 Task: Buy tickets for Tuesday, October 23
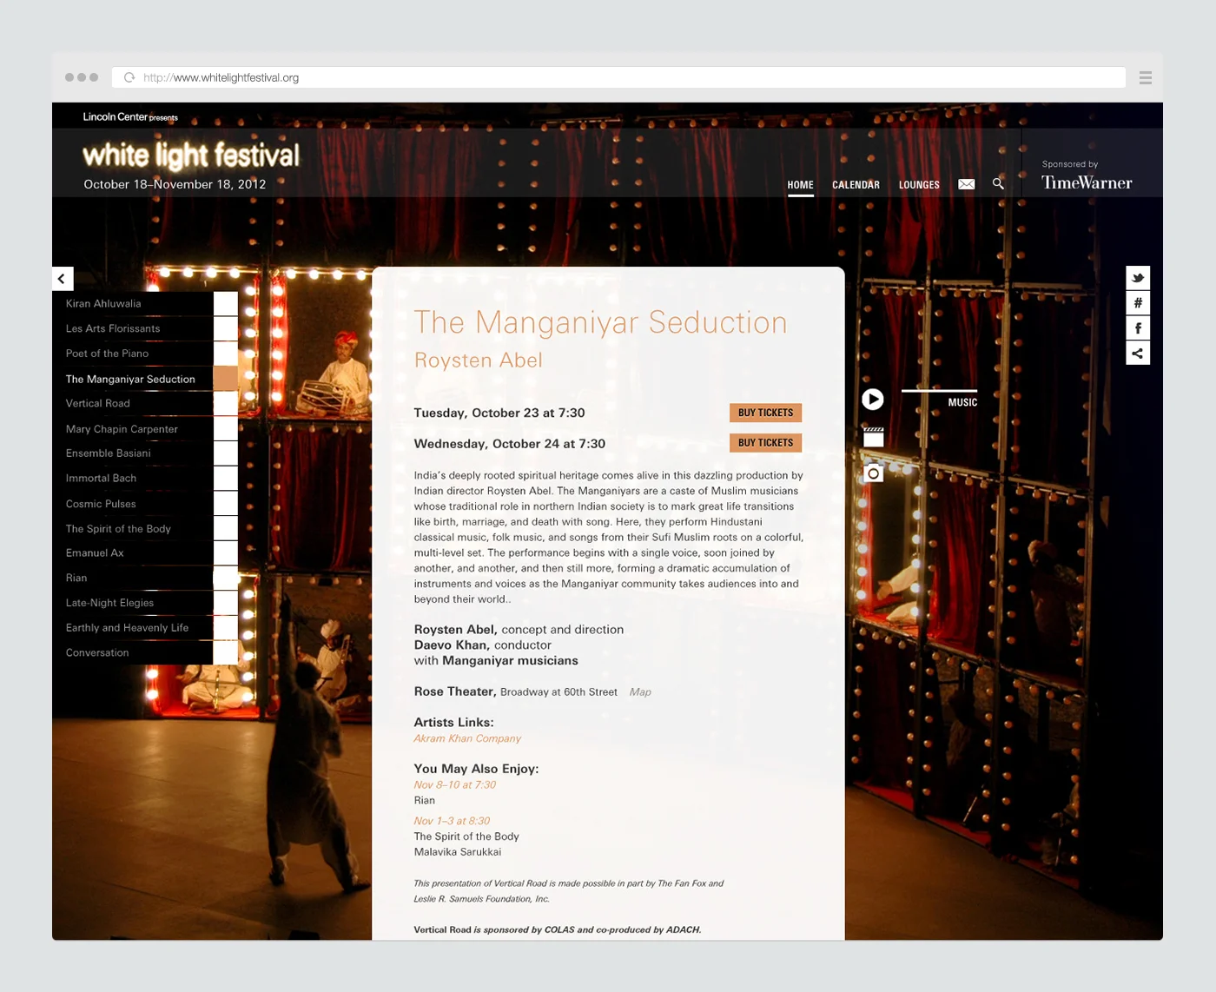coord(765,412)
